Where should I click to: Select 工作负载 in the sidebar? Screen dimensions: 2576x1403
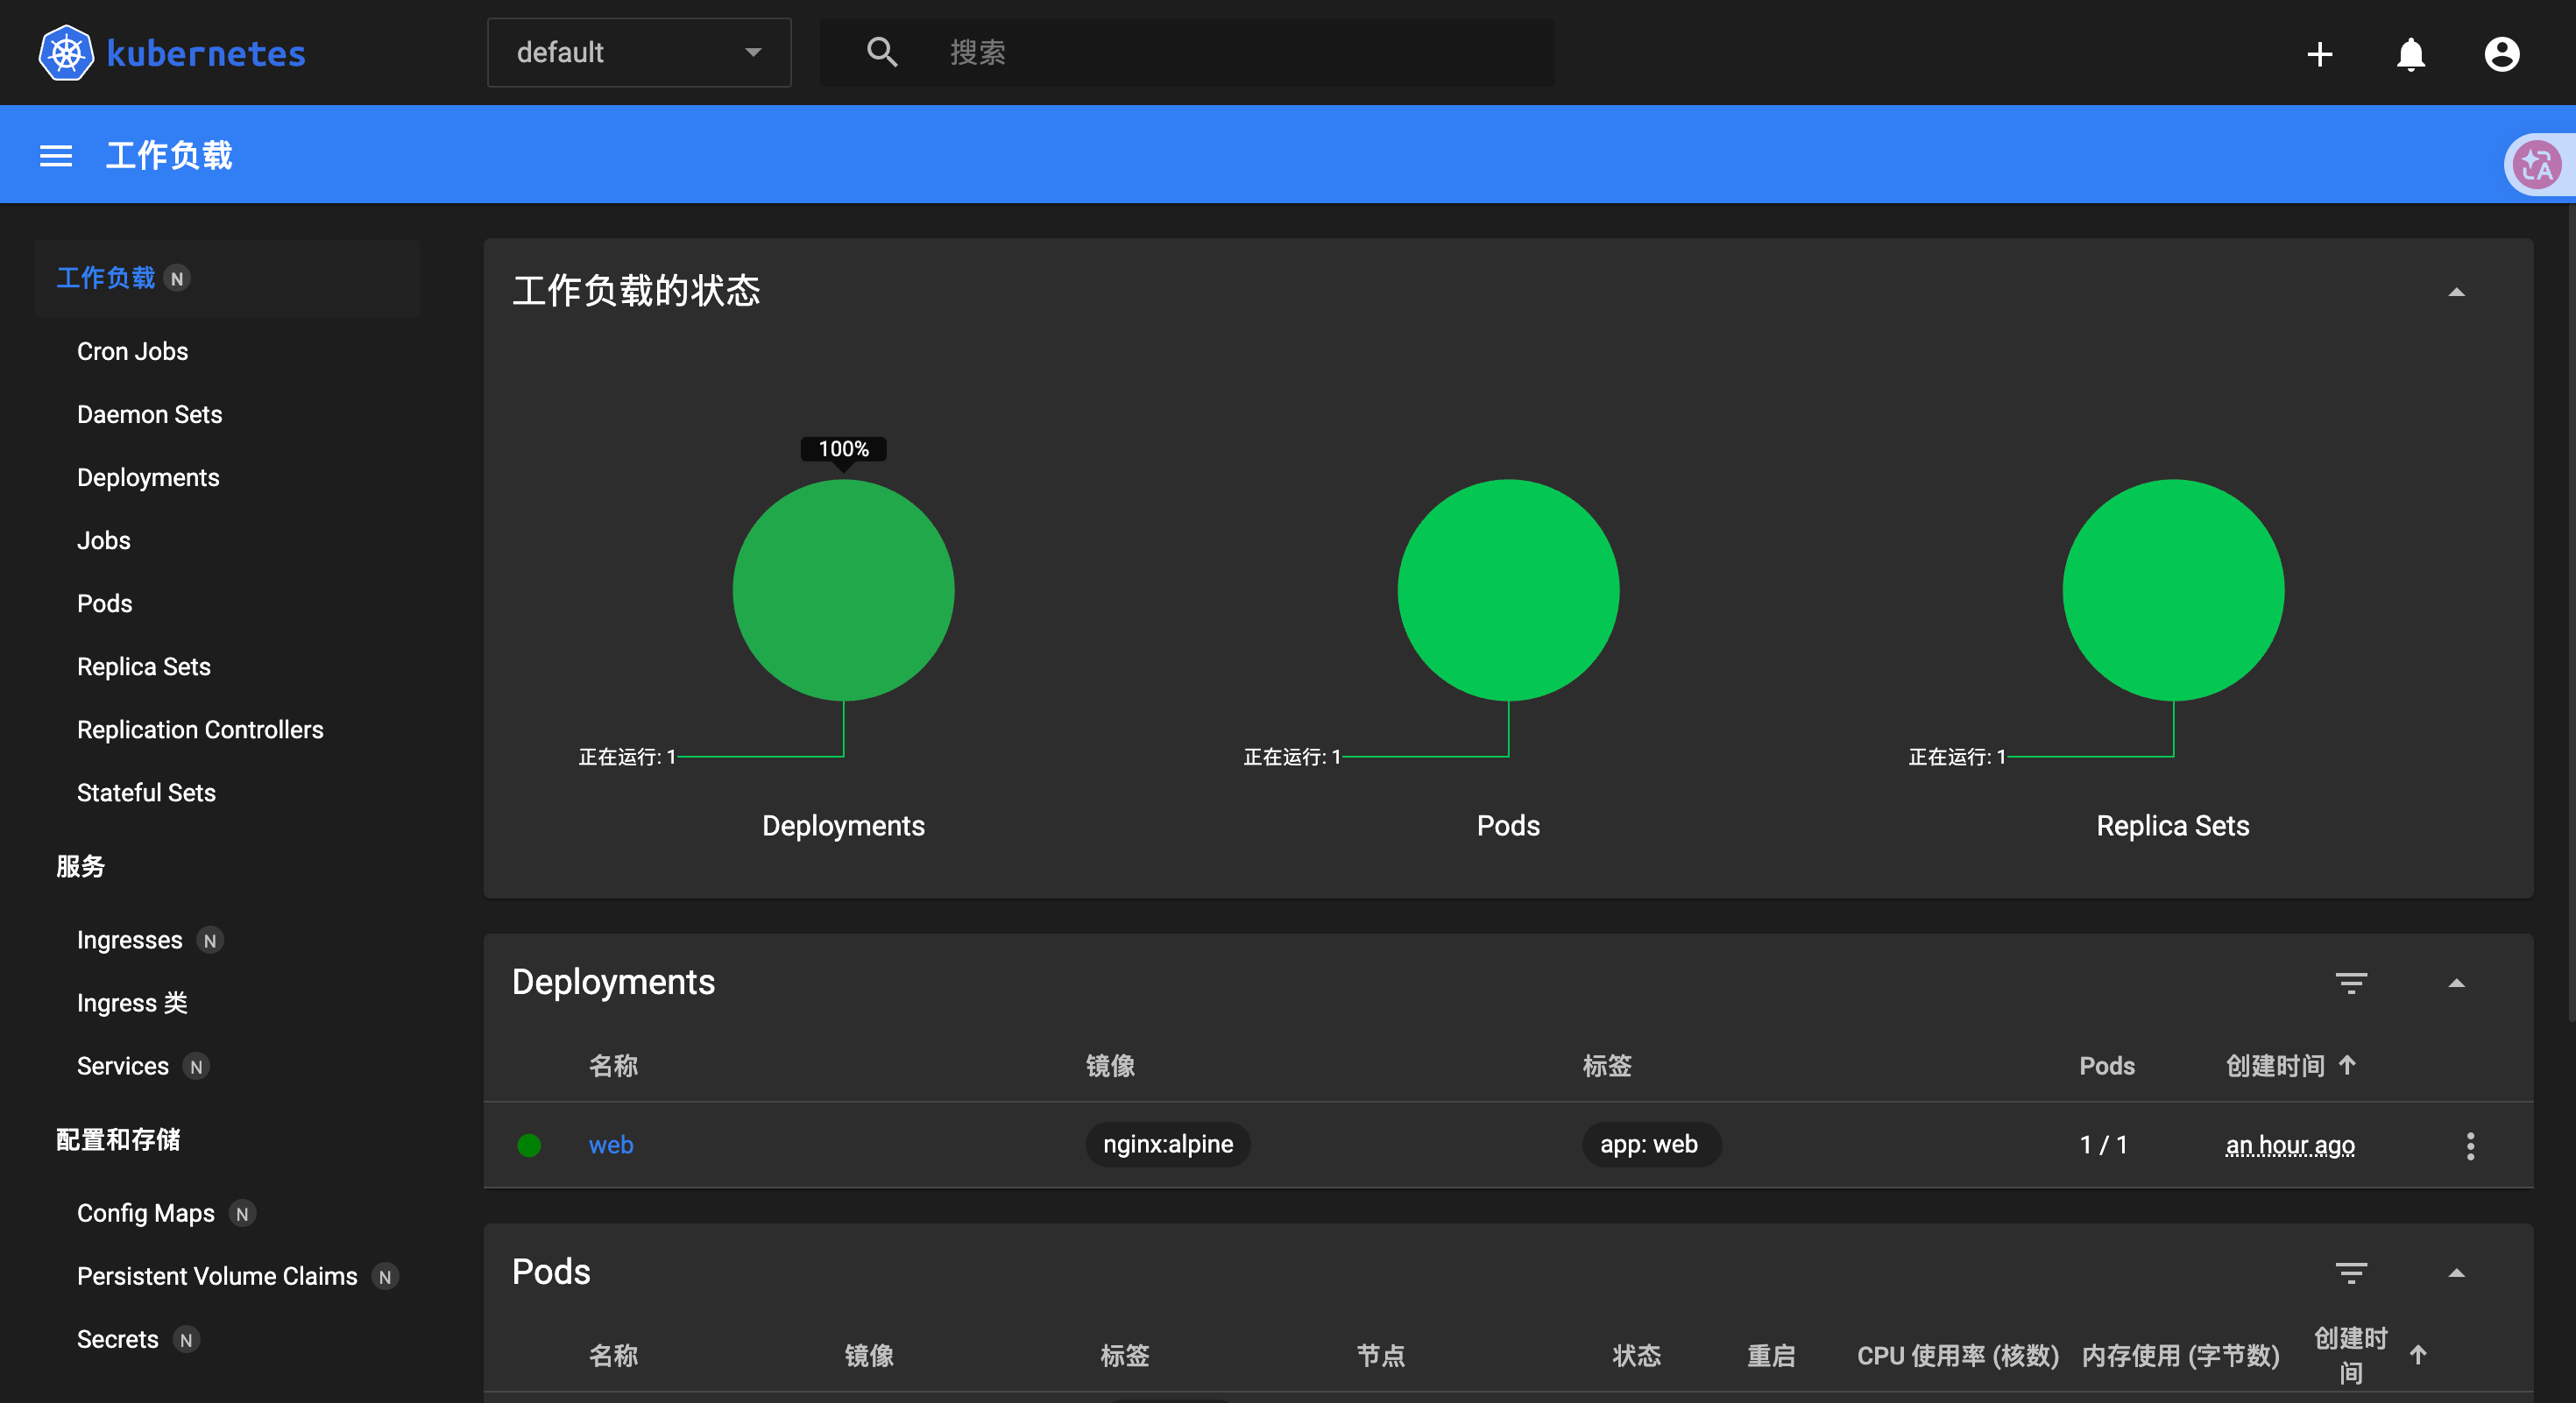(x=106, y=278)
